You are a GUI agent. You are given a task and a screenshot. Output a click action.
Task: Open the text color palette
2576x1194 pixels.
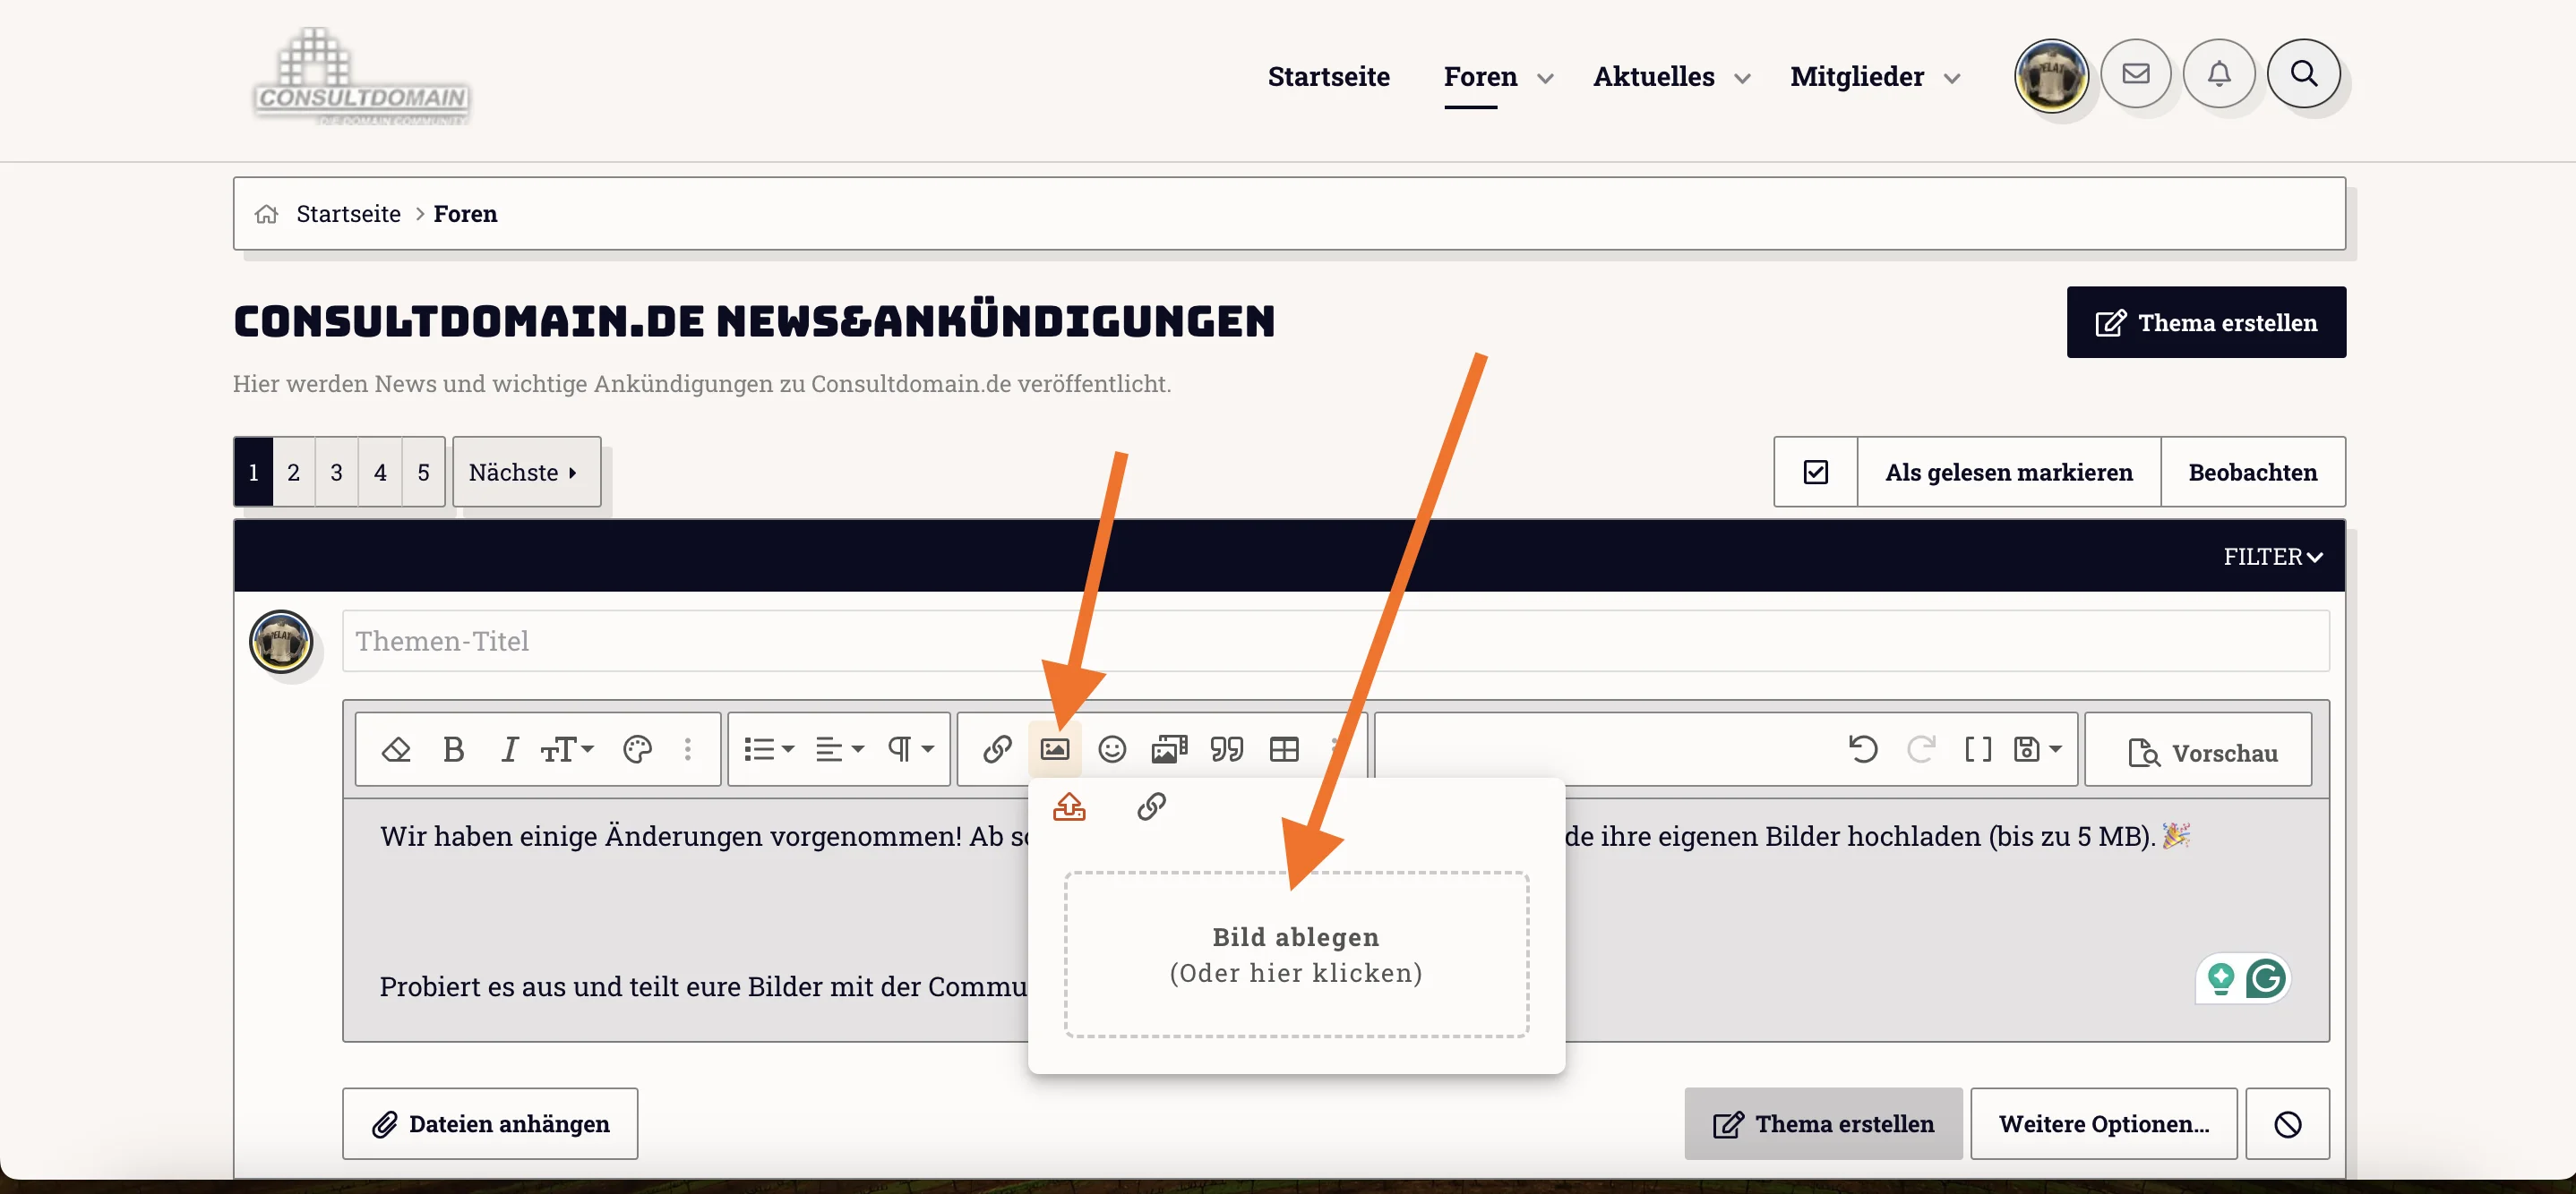tap(637, 749)
